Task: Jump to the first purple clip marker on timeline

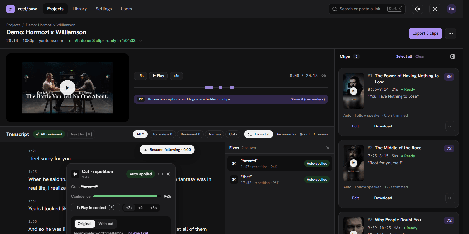Action: pyautogui.click(x=209, y=87)
